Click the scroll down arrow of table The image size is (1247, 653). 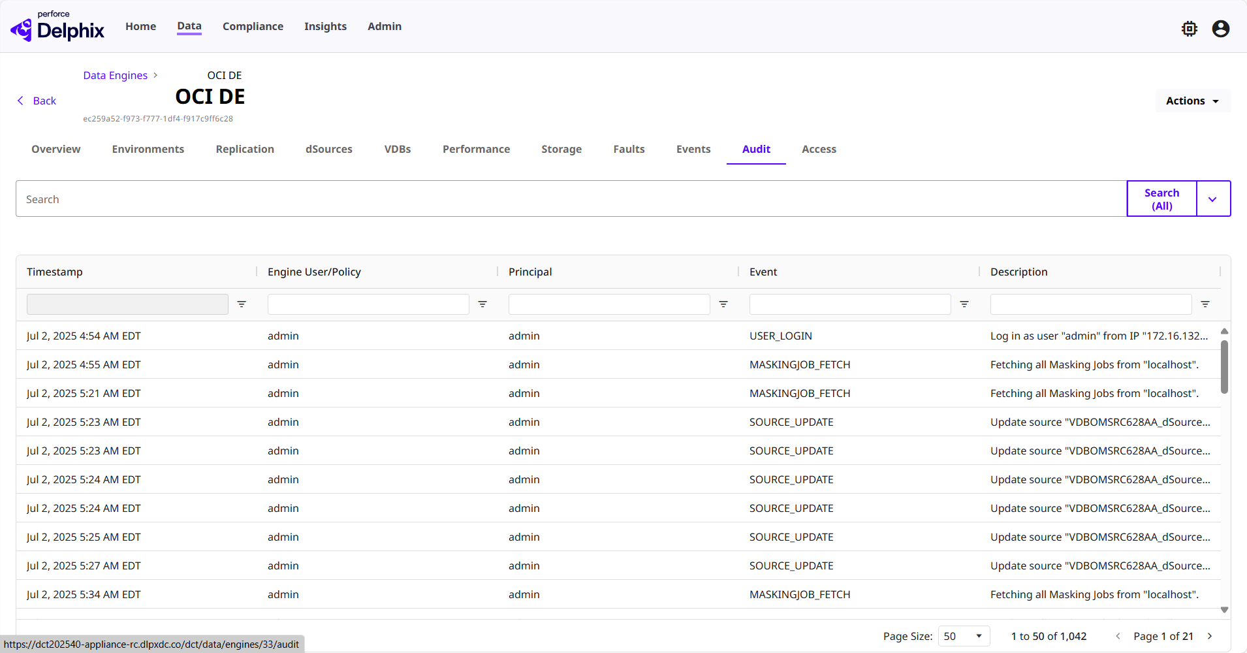[x=1225, y=610]
